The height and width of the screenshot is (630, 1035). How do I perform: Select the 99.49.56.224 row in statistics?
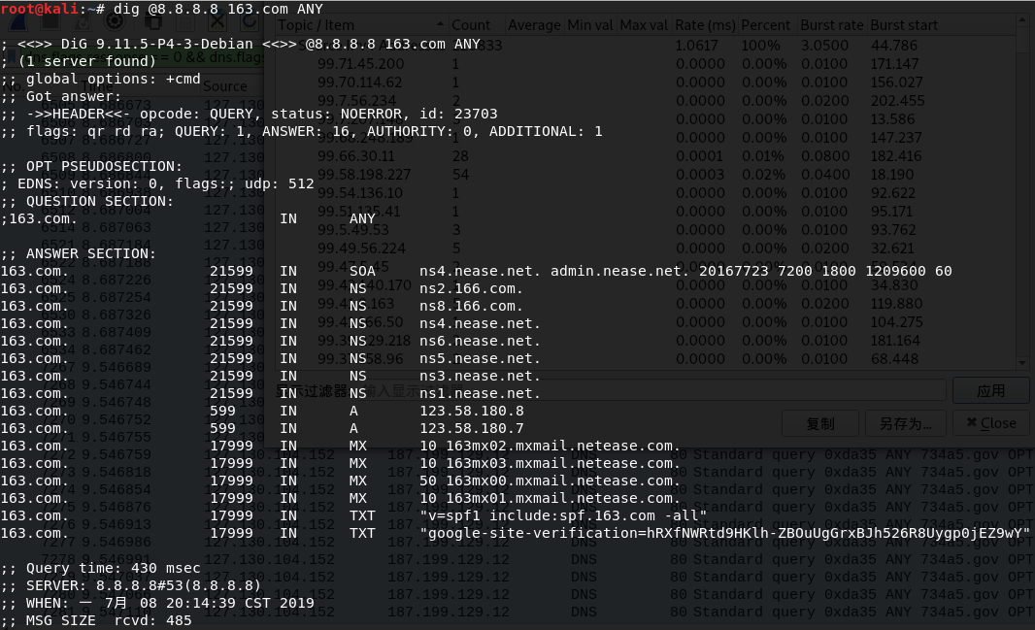tap(645, 249)
